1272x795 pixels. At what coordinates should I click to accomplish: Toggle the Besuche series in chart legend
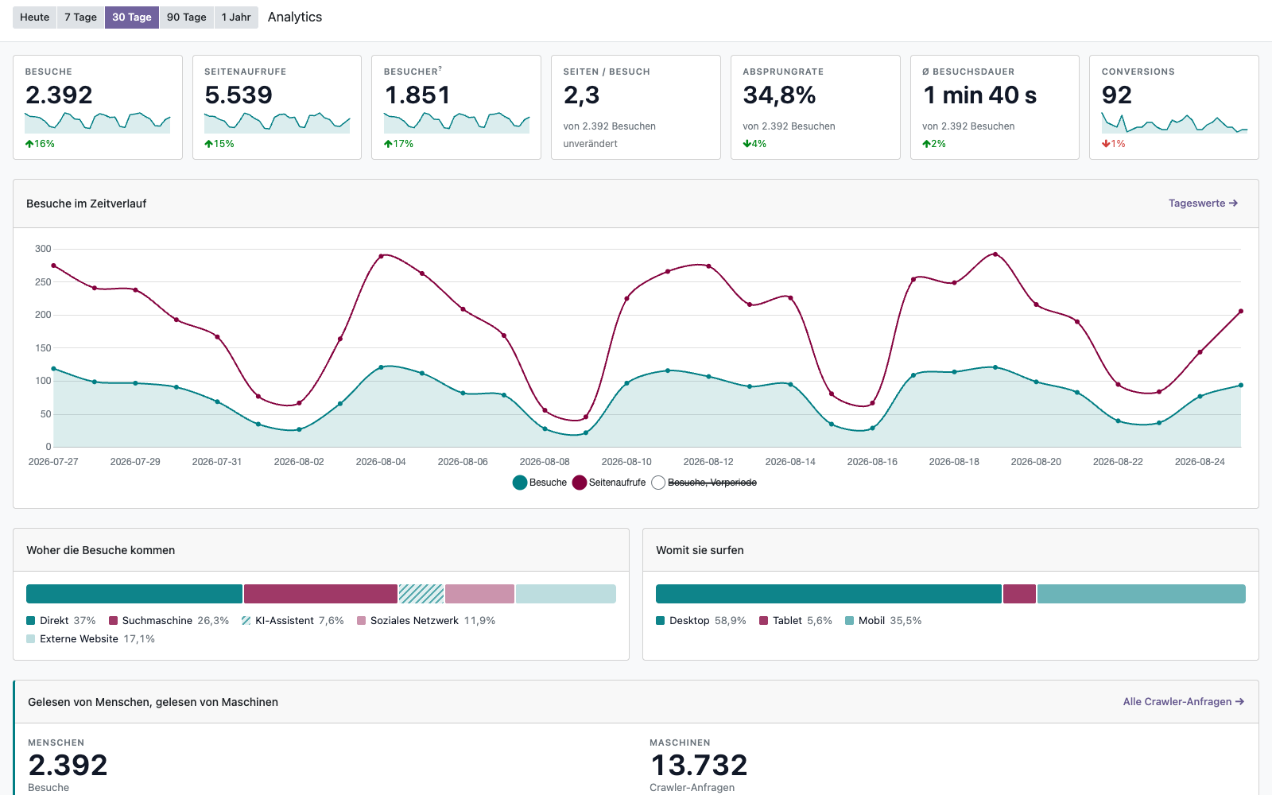click(540, 483)
